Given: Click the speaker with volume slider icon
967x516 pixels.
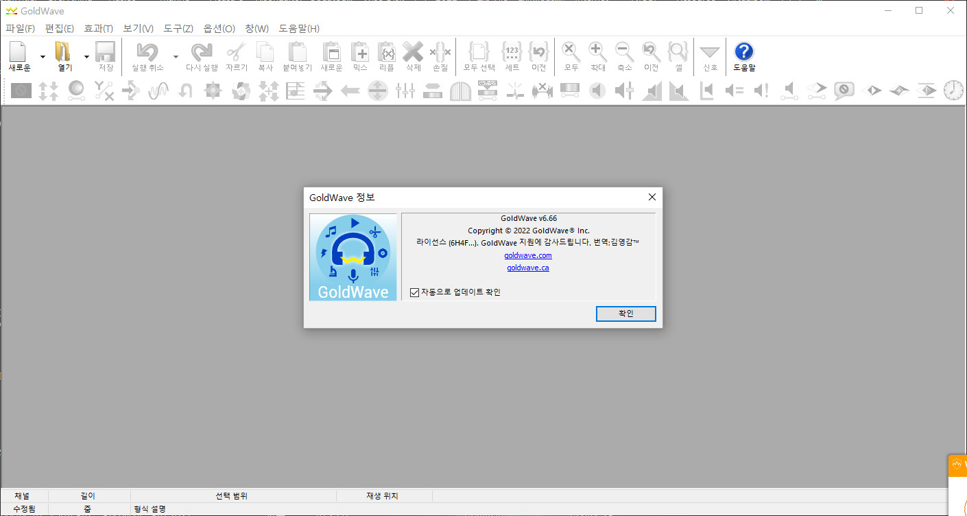Looking at the screenshot, I should point(624,90).
